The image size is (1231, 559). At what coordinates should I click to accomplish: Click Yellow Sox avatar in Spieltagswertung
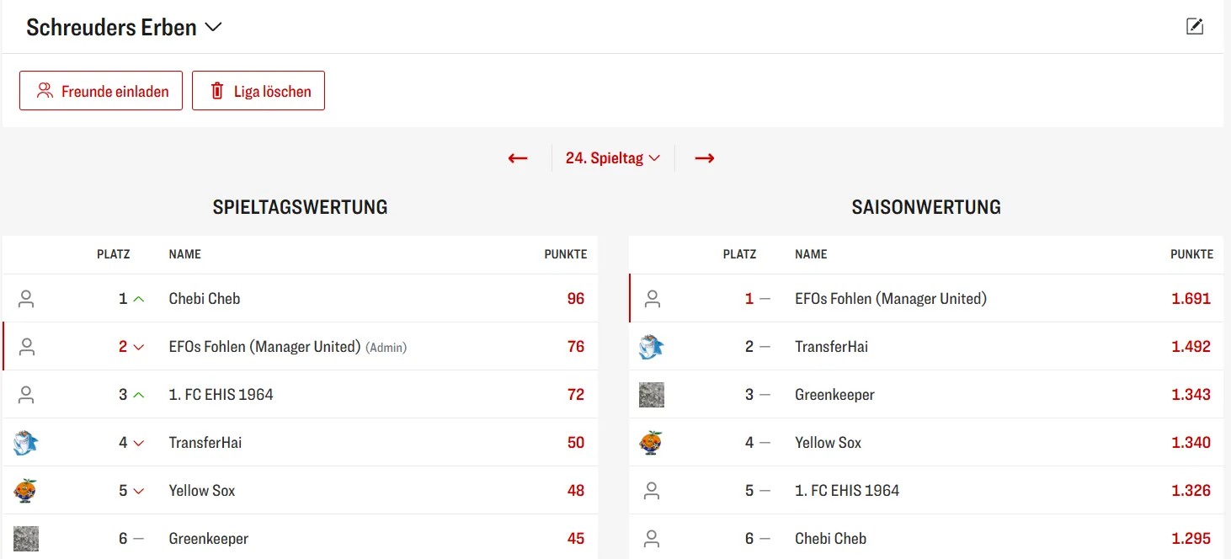tap(26, 491)
